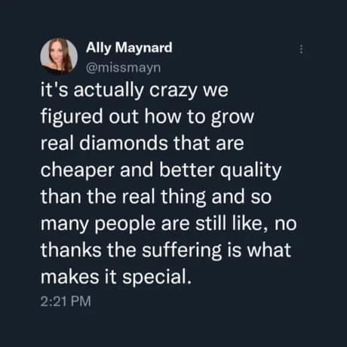Click Ally Maynard's profile picture
Viewport: 347px width, 347px height.
pos(59,56)
